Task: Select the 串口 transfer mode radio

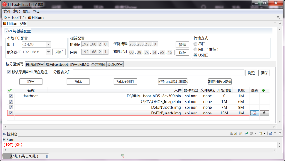Action: click(195, 44)
